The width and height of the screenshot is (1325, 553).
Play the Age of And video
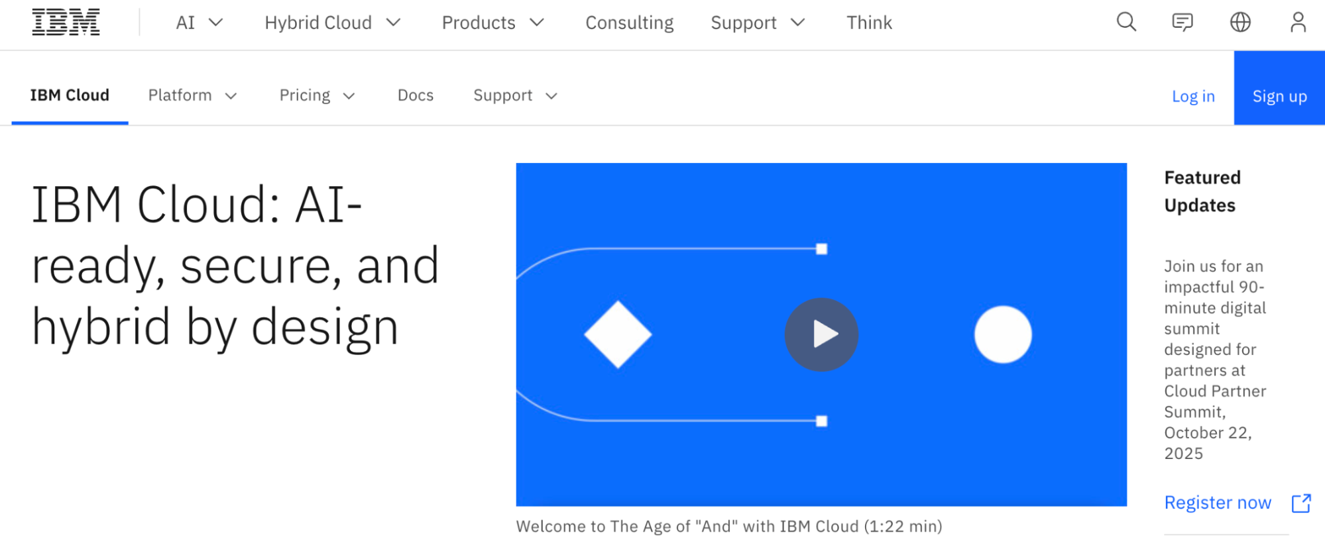pos(821,334)
